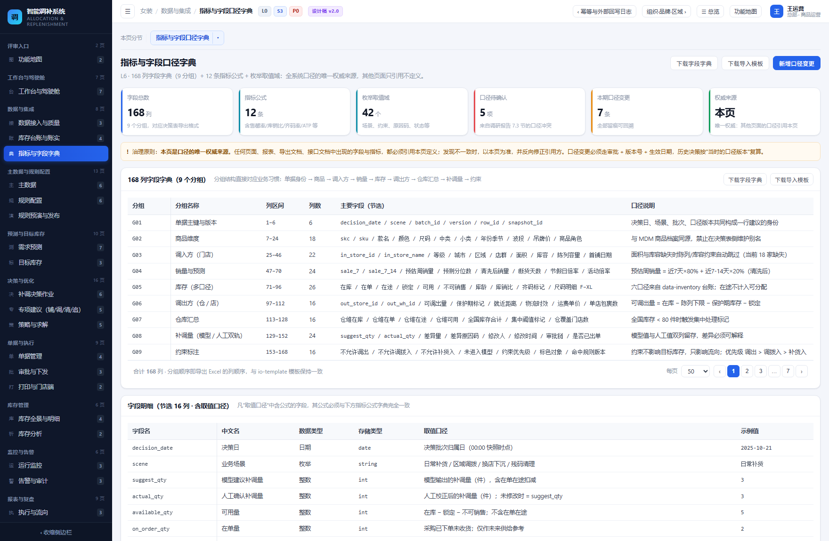Open the 每页 50 page size dropdown
This screenshot has width=829, height=541.
[x=695, y=371]
